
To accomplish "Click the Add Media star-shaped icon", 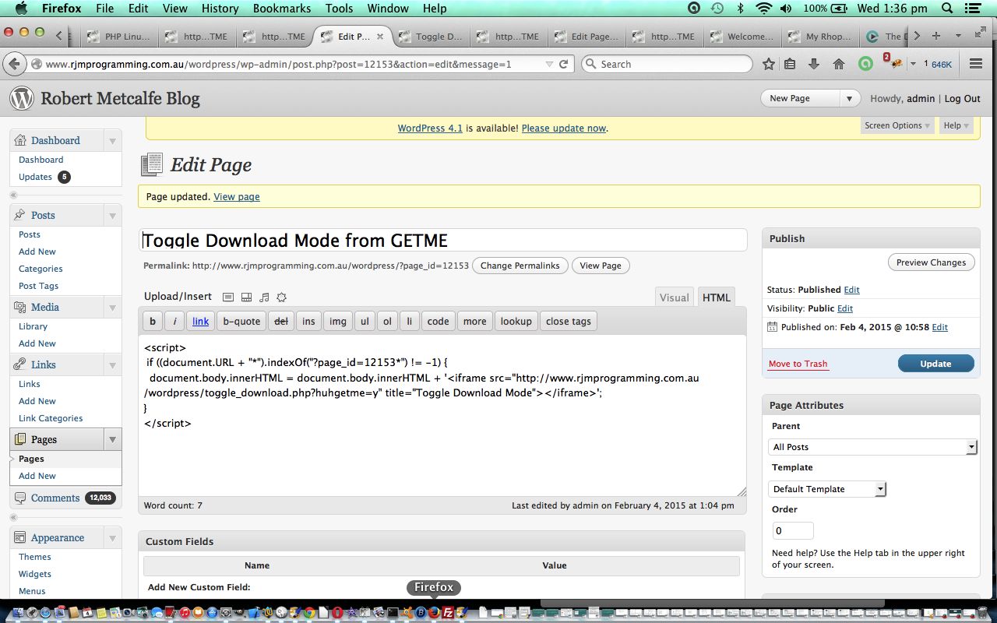I will (282, 297).
